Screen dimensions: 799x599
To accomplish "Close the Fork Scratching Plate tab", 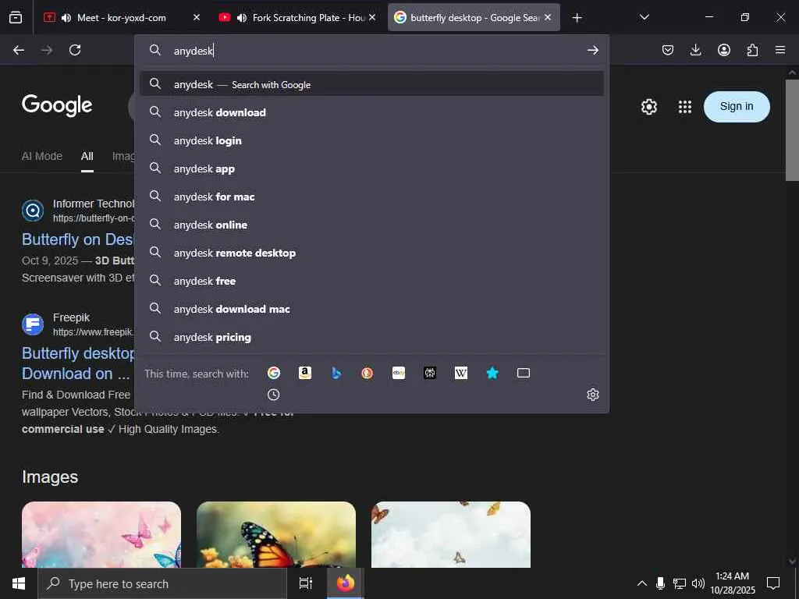I will (372, 17).
